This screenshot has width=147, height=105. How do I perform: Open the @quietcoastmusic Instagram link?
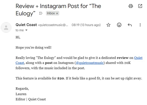coord(90,63)
